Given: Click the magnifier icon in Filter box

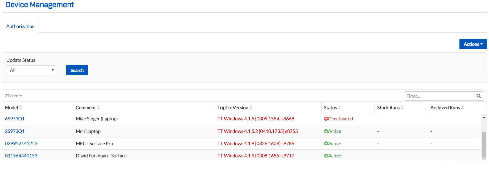Looking at the screenshot, I should tap(478, 96).
